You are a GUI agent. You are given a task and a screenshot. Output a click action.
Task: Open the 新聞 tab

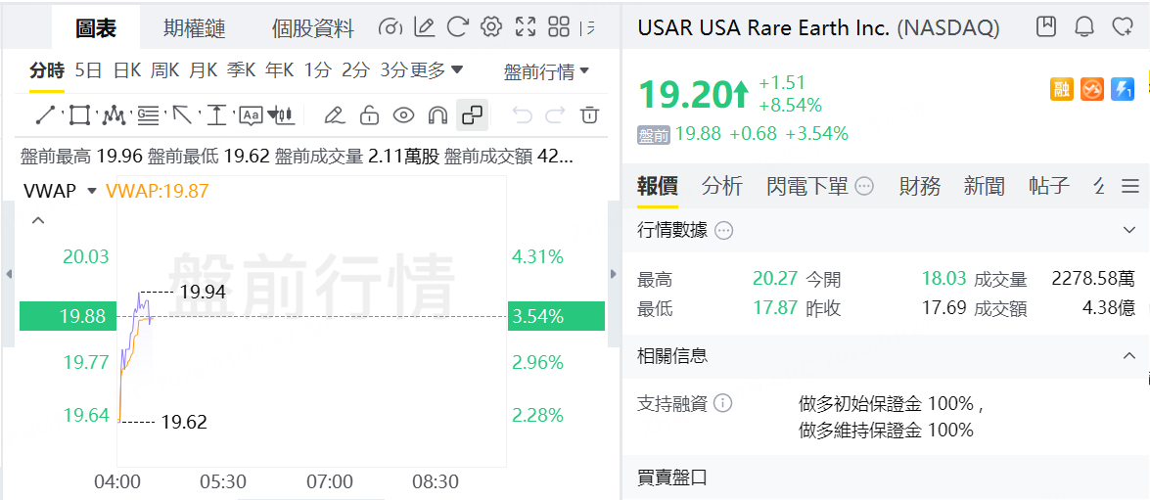pos(985,186)
